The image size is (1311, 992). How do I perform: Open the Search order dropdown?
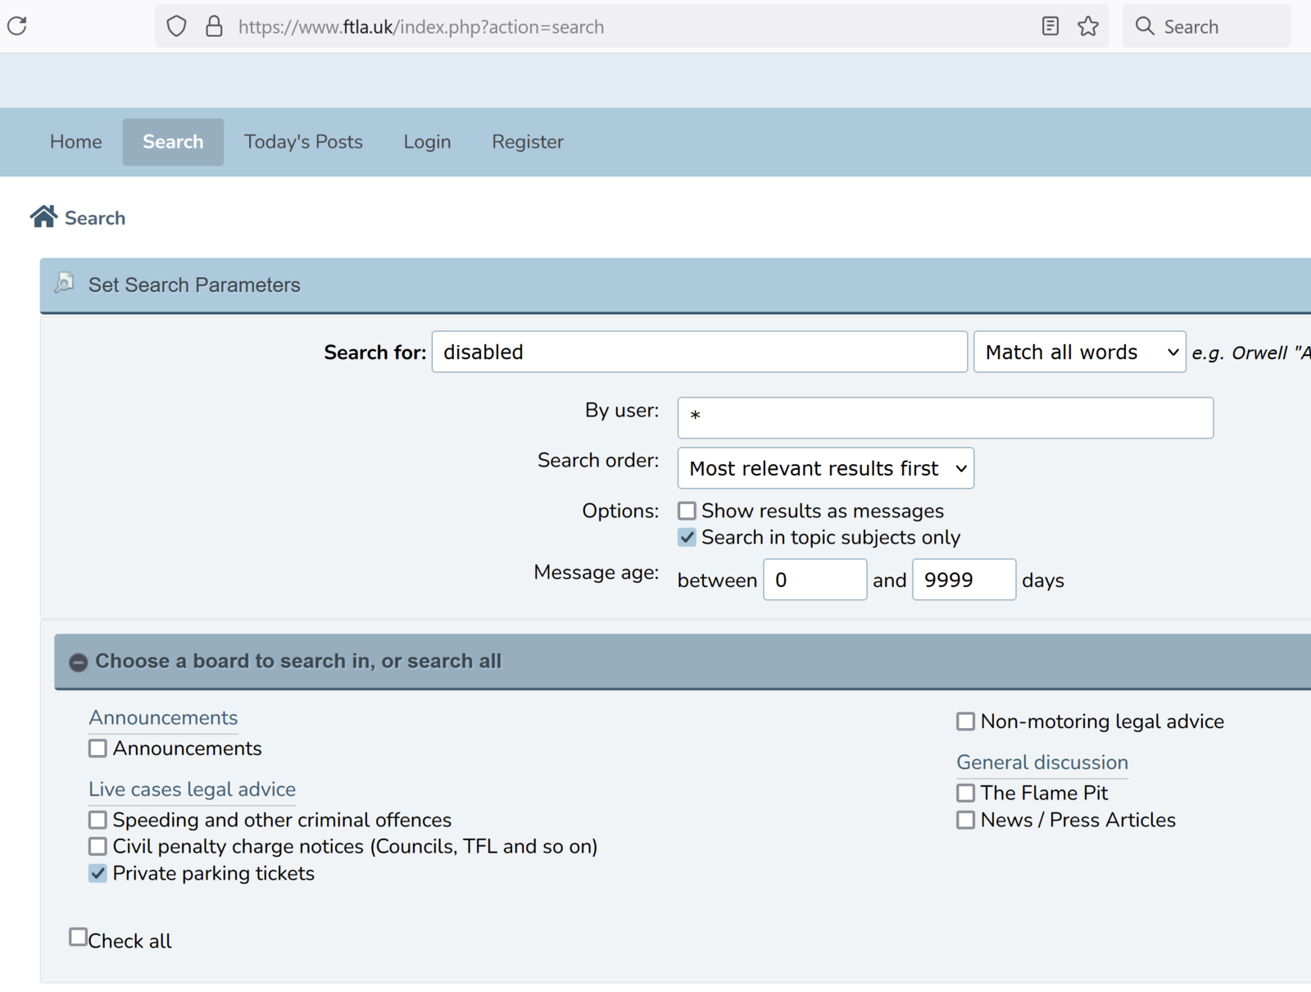(x=825, y=468)
